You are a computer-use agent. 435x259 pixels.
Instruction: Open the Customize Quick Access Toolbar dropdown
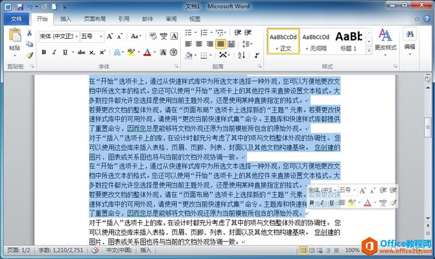tap(64, 7)
